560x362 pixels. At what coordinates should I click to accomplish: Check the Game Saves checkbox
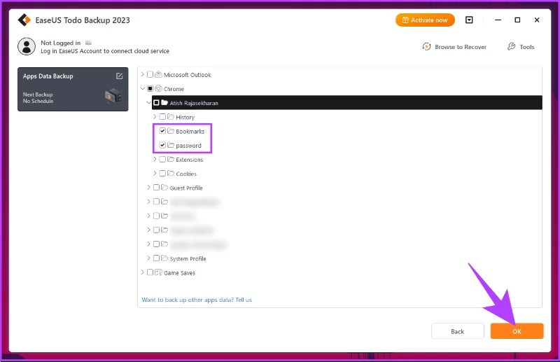pyautogui.click(x=150, y=272)
